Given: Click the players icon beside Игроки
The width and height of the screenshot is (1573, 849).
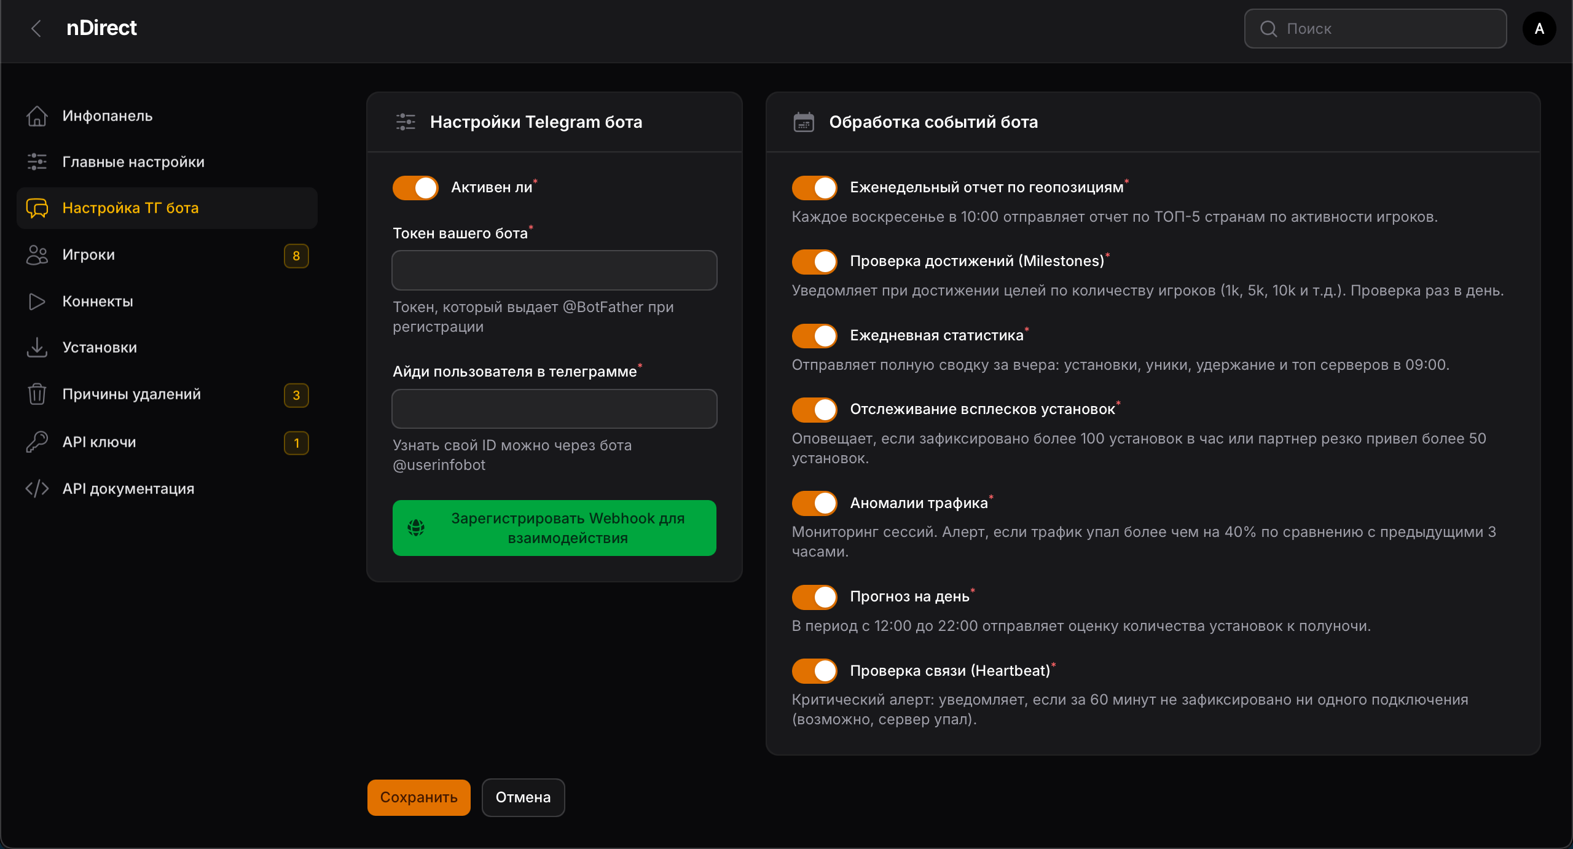Looking at the screenshot, I should coord(37,255).
